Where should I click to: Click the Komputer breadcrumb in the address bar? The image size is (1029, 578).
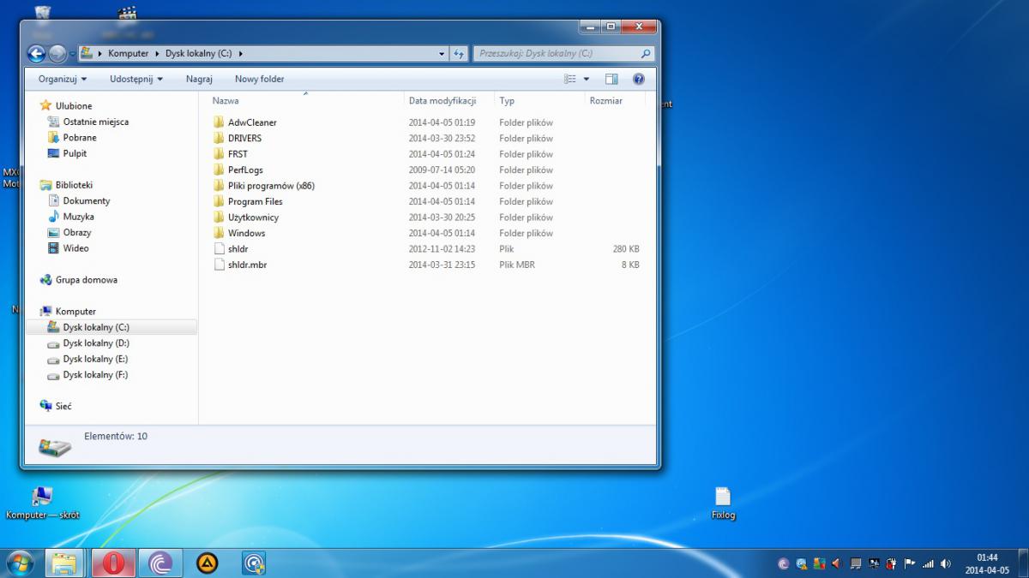coord(128,53)
